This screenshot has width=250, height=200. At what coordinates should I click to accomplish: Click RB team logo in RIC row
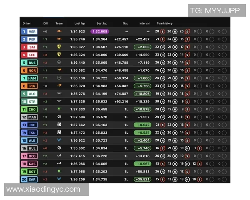click(59, 124)
